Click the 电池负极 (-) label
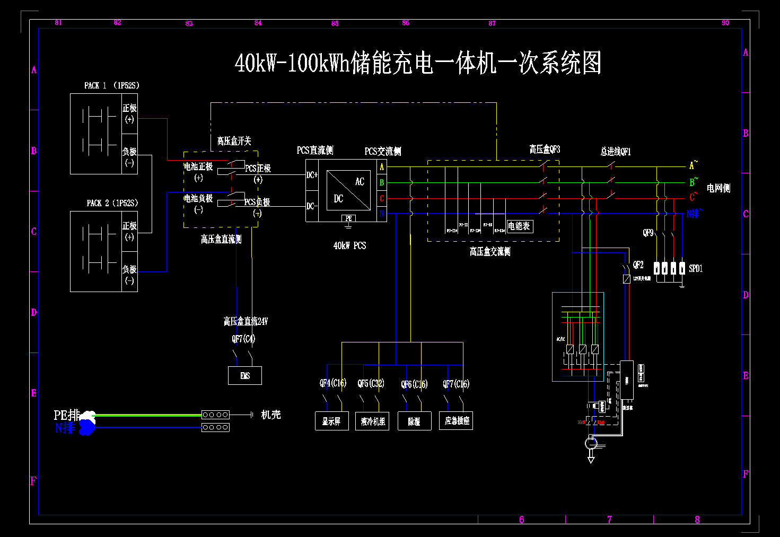Viewport: 780px width, 537px height. [198, 204]
